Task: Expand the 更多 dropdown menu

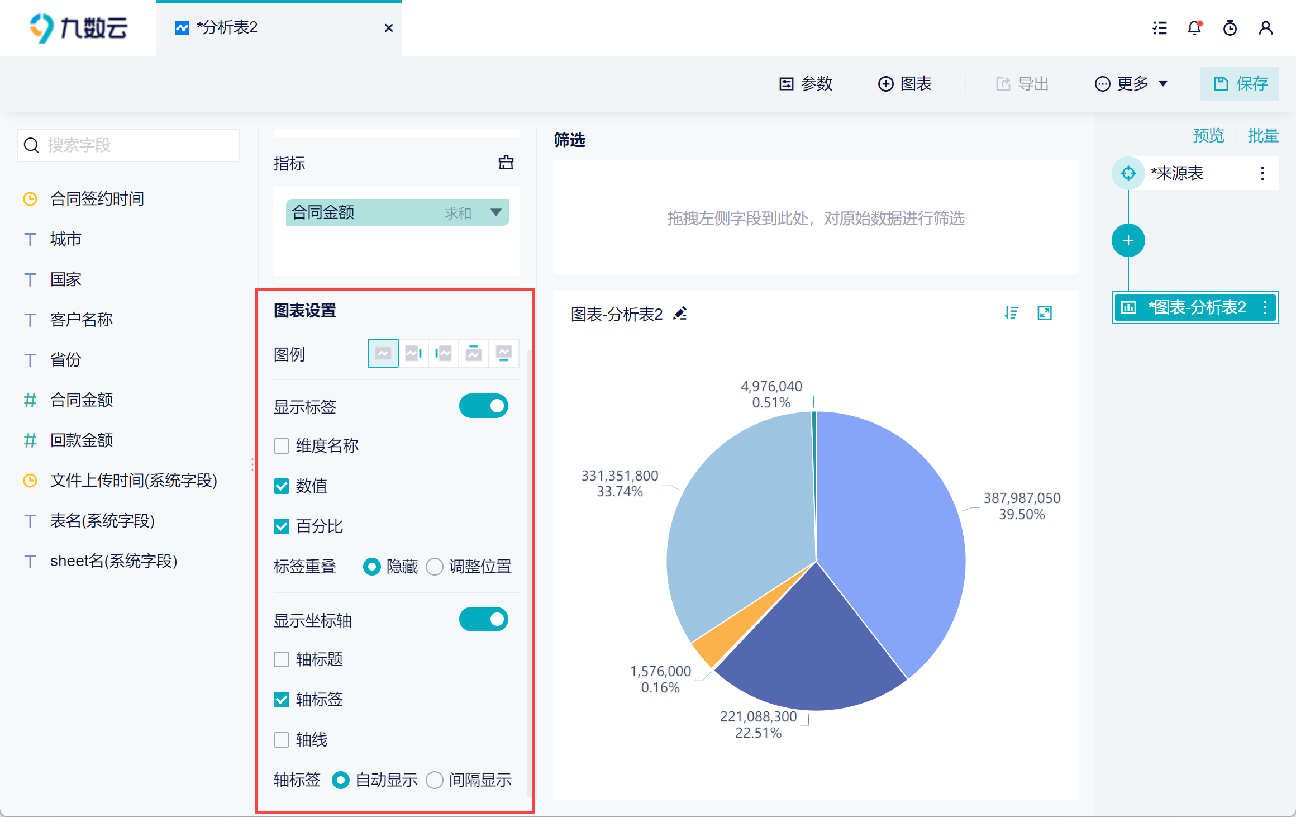Action: (1131, 84)
